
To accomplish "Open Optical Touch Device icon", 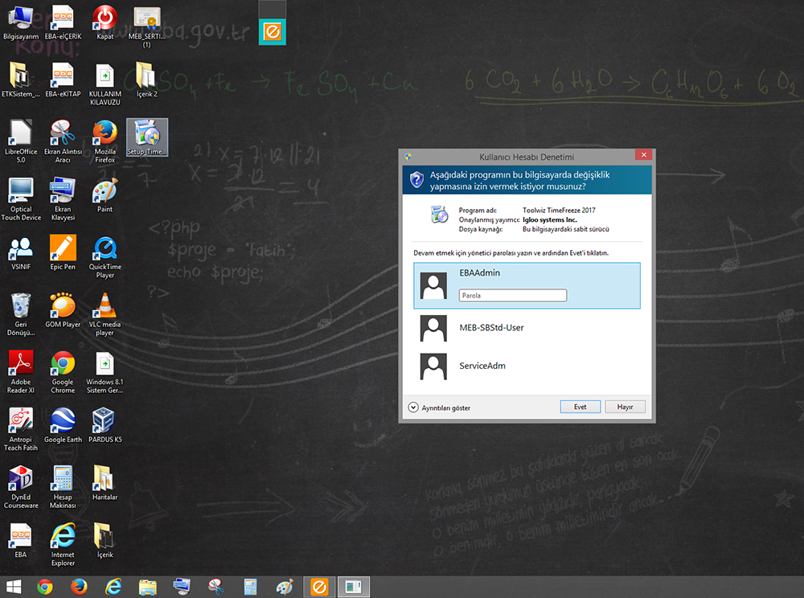I will pyautogui.click(x=21, y=199).
